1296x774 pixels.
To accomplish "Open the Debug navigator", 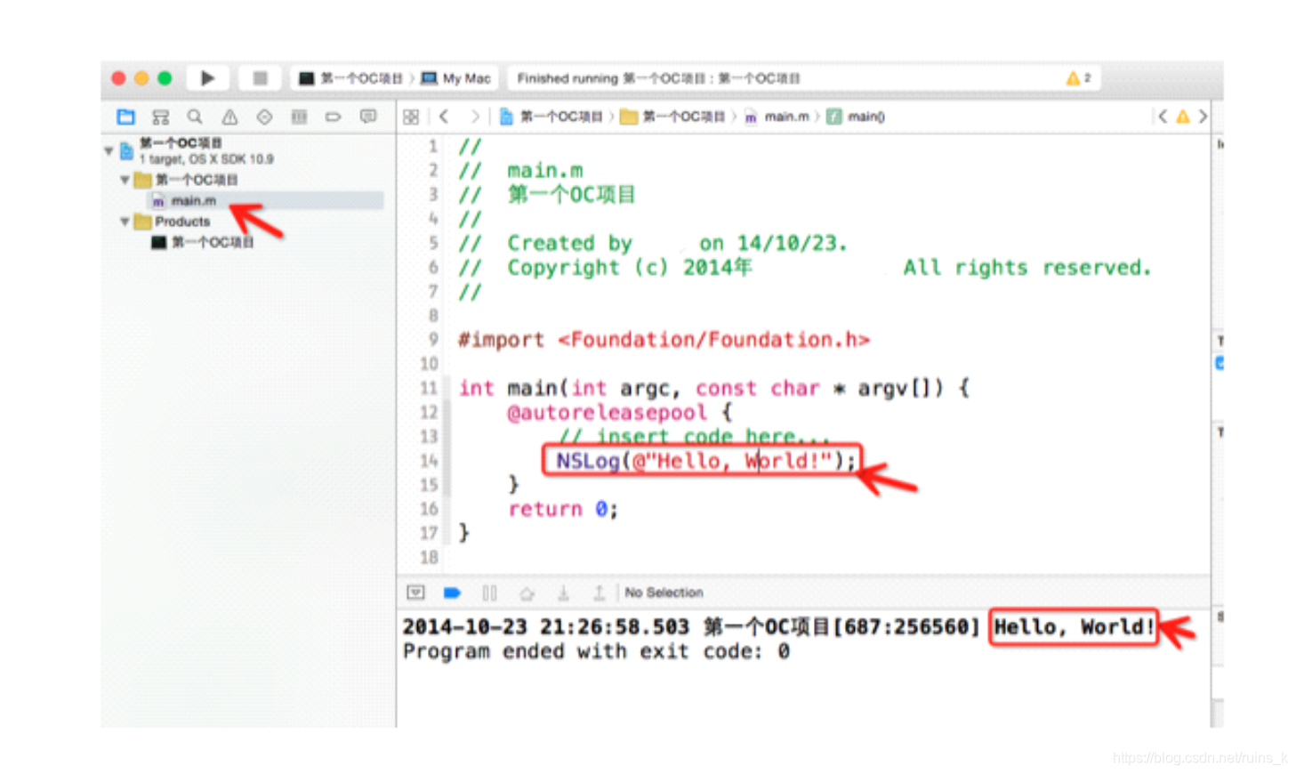I will (x=299, y=117).
